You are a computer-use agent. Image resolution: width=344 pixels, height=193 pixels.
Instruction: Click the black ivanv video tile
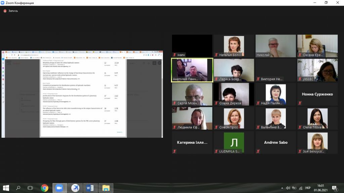tap(192, 46)
